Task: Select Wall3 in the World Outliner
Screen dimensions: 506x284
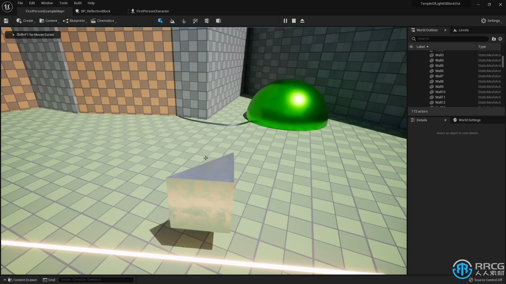Action: [x=454, y=55]
